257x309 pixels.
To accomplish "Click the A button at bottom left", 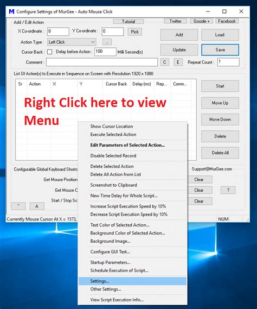I will pyautogui.click(x=37, y=206).
